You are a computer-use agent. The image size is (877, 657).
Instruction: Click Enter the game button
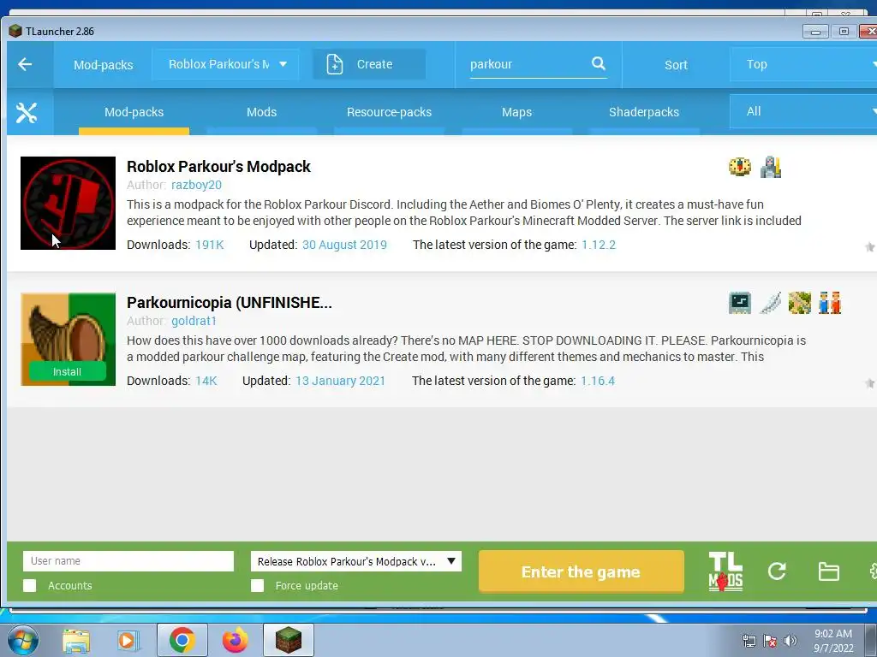click(x=582, y=571)
